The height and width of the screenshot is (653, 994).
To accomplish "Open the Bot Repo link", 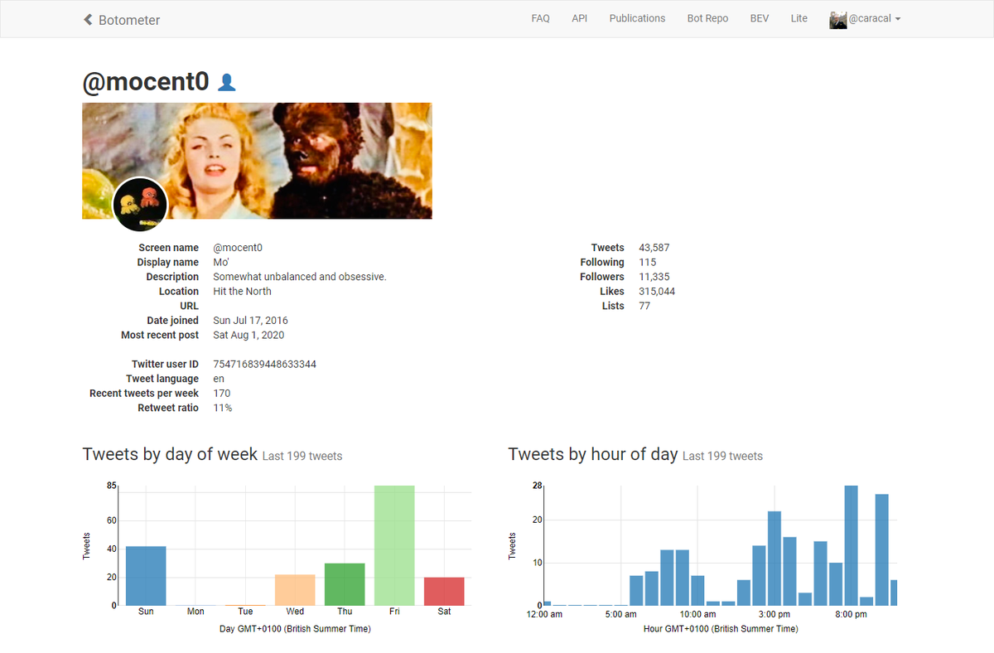I will [707, 18].
